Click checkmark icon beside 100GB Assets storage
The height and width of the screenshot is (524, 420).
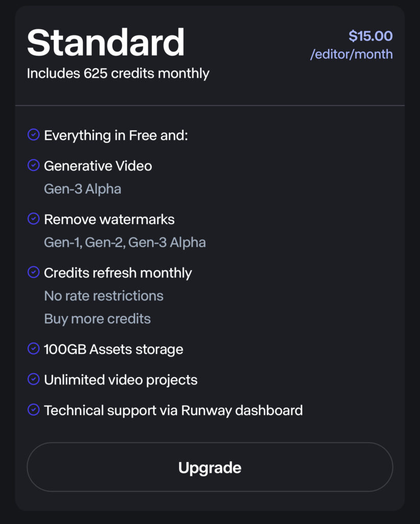33,349
